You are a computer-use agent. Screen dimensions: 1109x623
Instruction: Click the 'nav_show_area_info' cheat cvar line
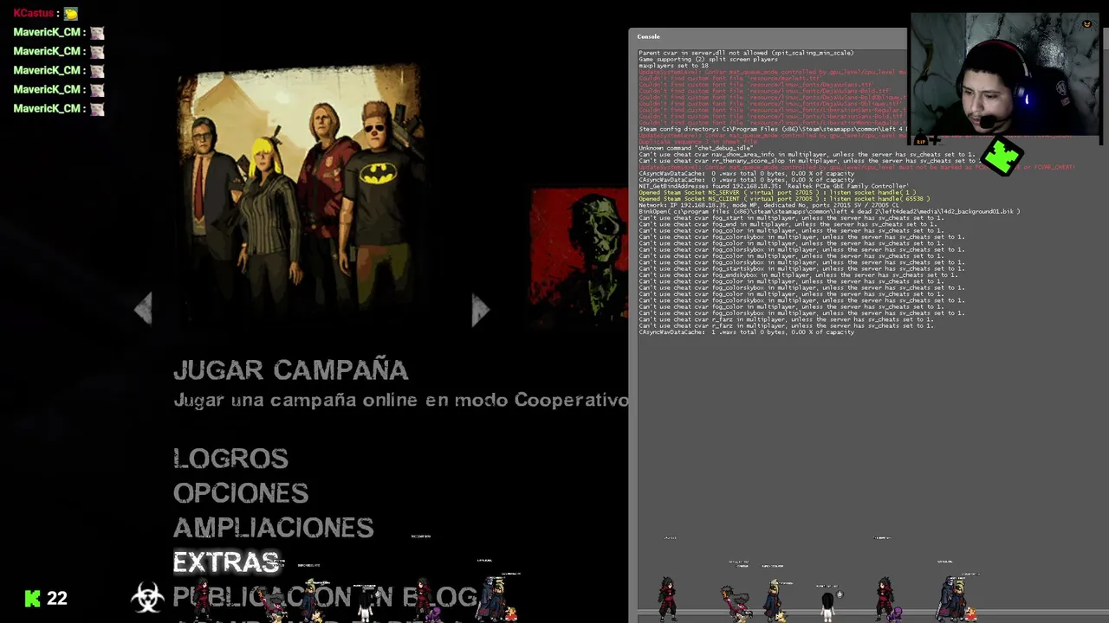coord(807,154)
